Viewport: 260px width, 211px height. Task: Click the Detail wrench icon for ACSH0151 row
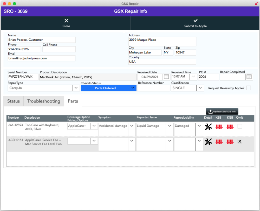click(208, 142)
